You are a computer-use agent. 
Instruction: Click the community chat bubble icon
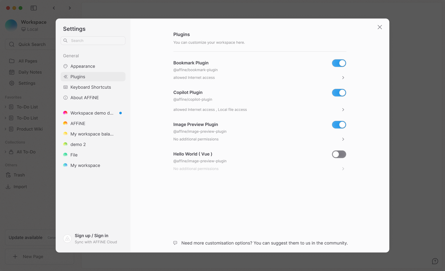click(x=175, y=243)
